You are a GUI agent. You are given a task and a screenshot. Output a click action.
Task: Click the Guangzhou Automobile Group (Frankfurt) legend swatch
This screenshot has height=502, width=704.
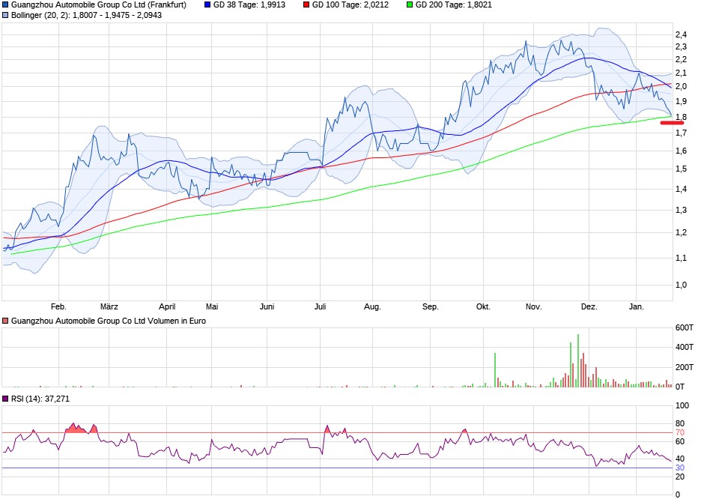[6, 4]
